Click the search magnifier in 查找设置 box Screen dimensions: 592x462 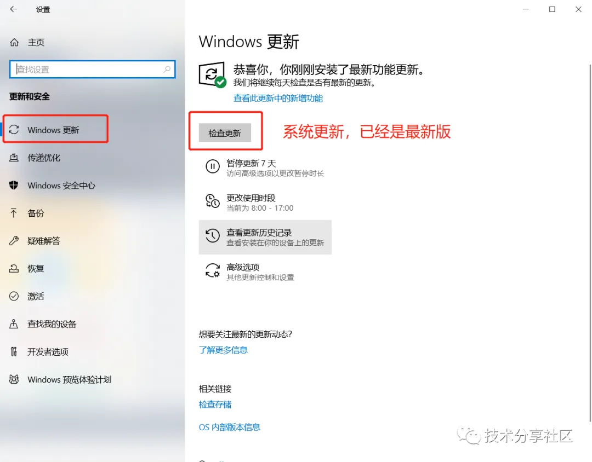[167, 69]
